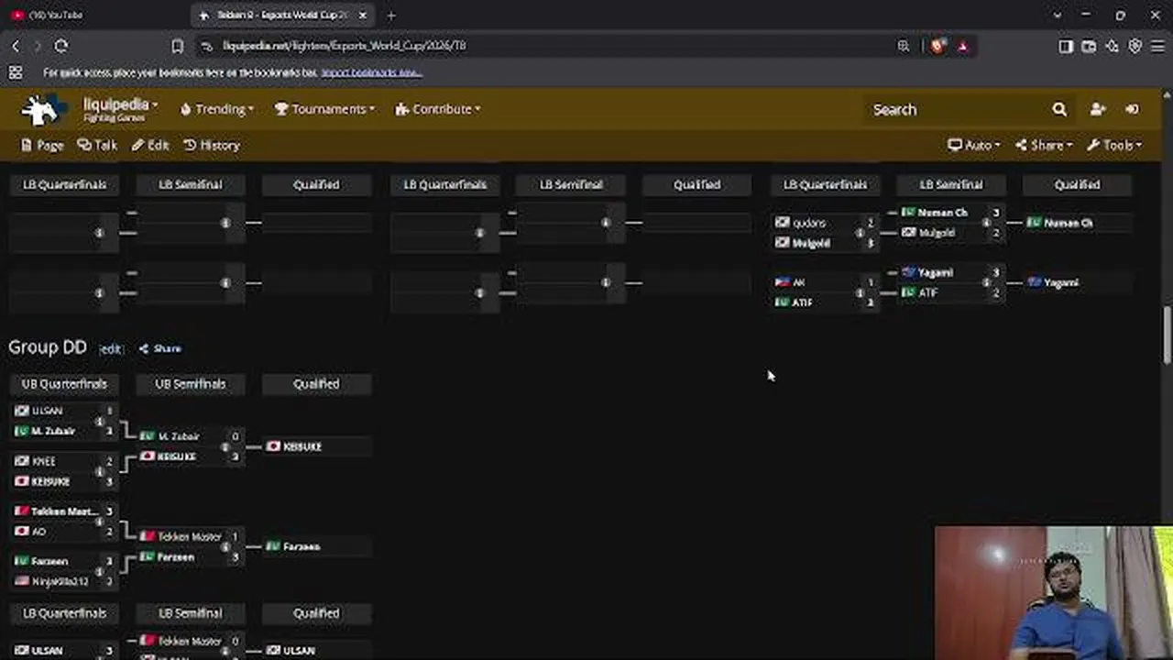Open match info for KNEE vs KEISUKE
Viewport: 1173px width, 660px height.
pos(99,471)
